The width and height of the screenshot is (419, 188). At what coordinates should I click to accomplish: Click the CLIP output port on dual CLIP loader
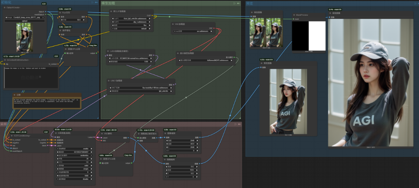click(x=152, y=16)
